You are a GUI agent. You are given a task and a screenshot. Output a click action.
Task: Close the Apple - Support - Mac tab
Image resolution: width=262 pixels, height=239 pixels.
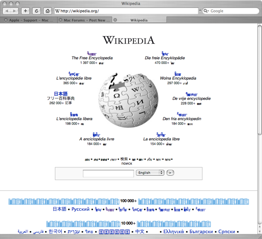pyautogui.click(x=6, y=20)
